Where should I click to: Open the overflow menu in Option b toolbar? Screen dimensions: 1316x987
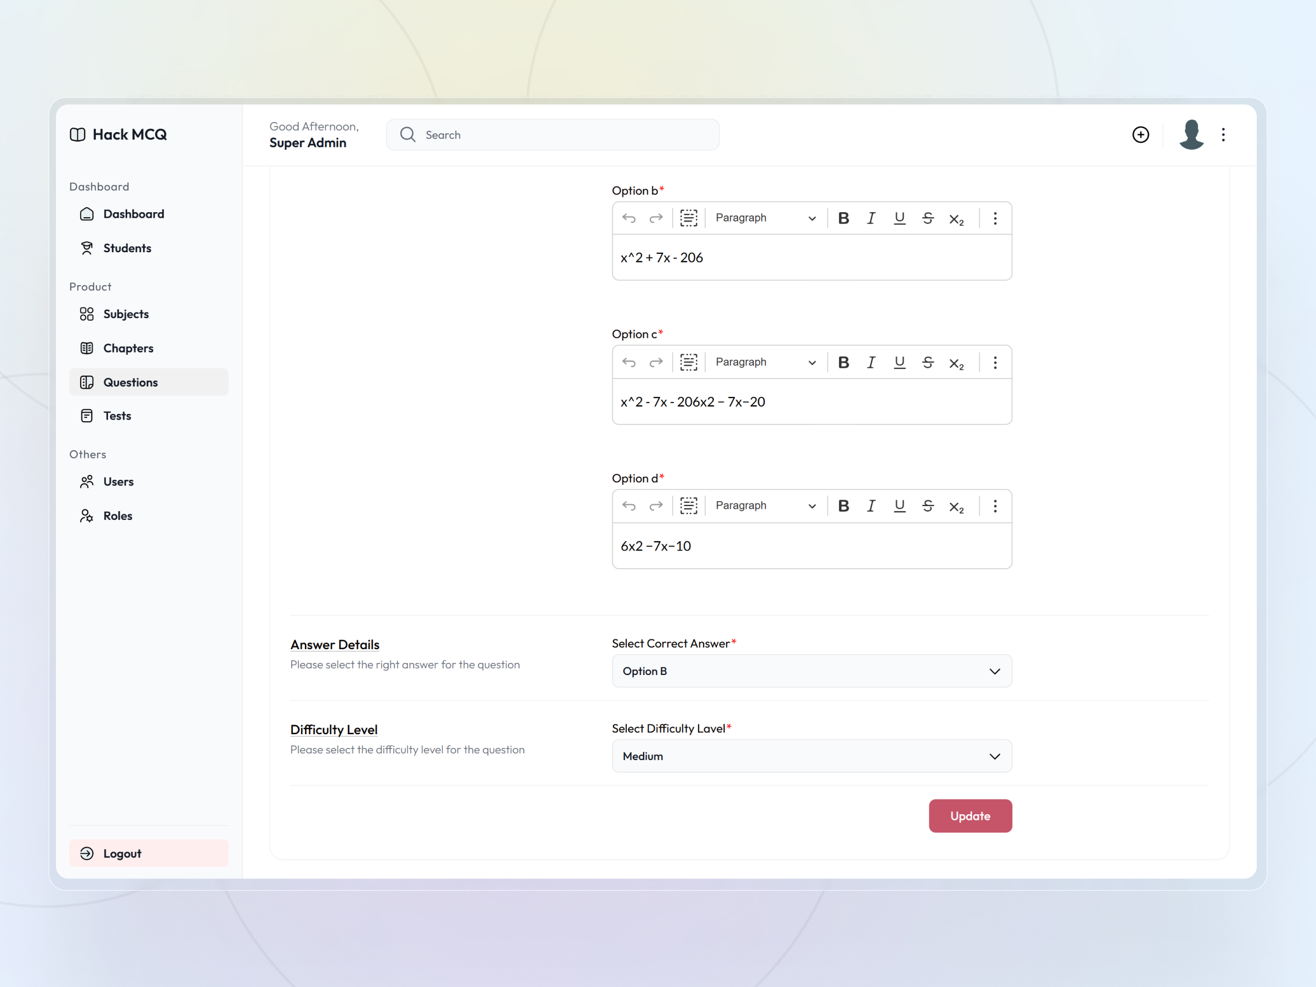coord(995,218)
